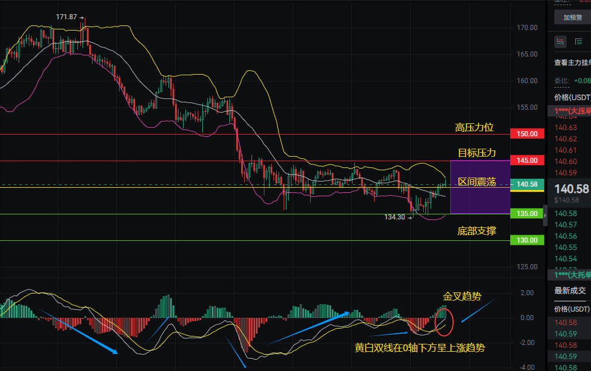The height and width of the screenshot is (371, 591).
Task: Select the 140.55 buy order row
Action: [567, 247]
